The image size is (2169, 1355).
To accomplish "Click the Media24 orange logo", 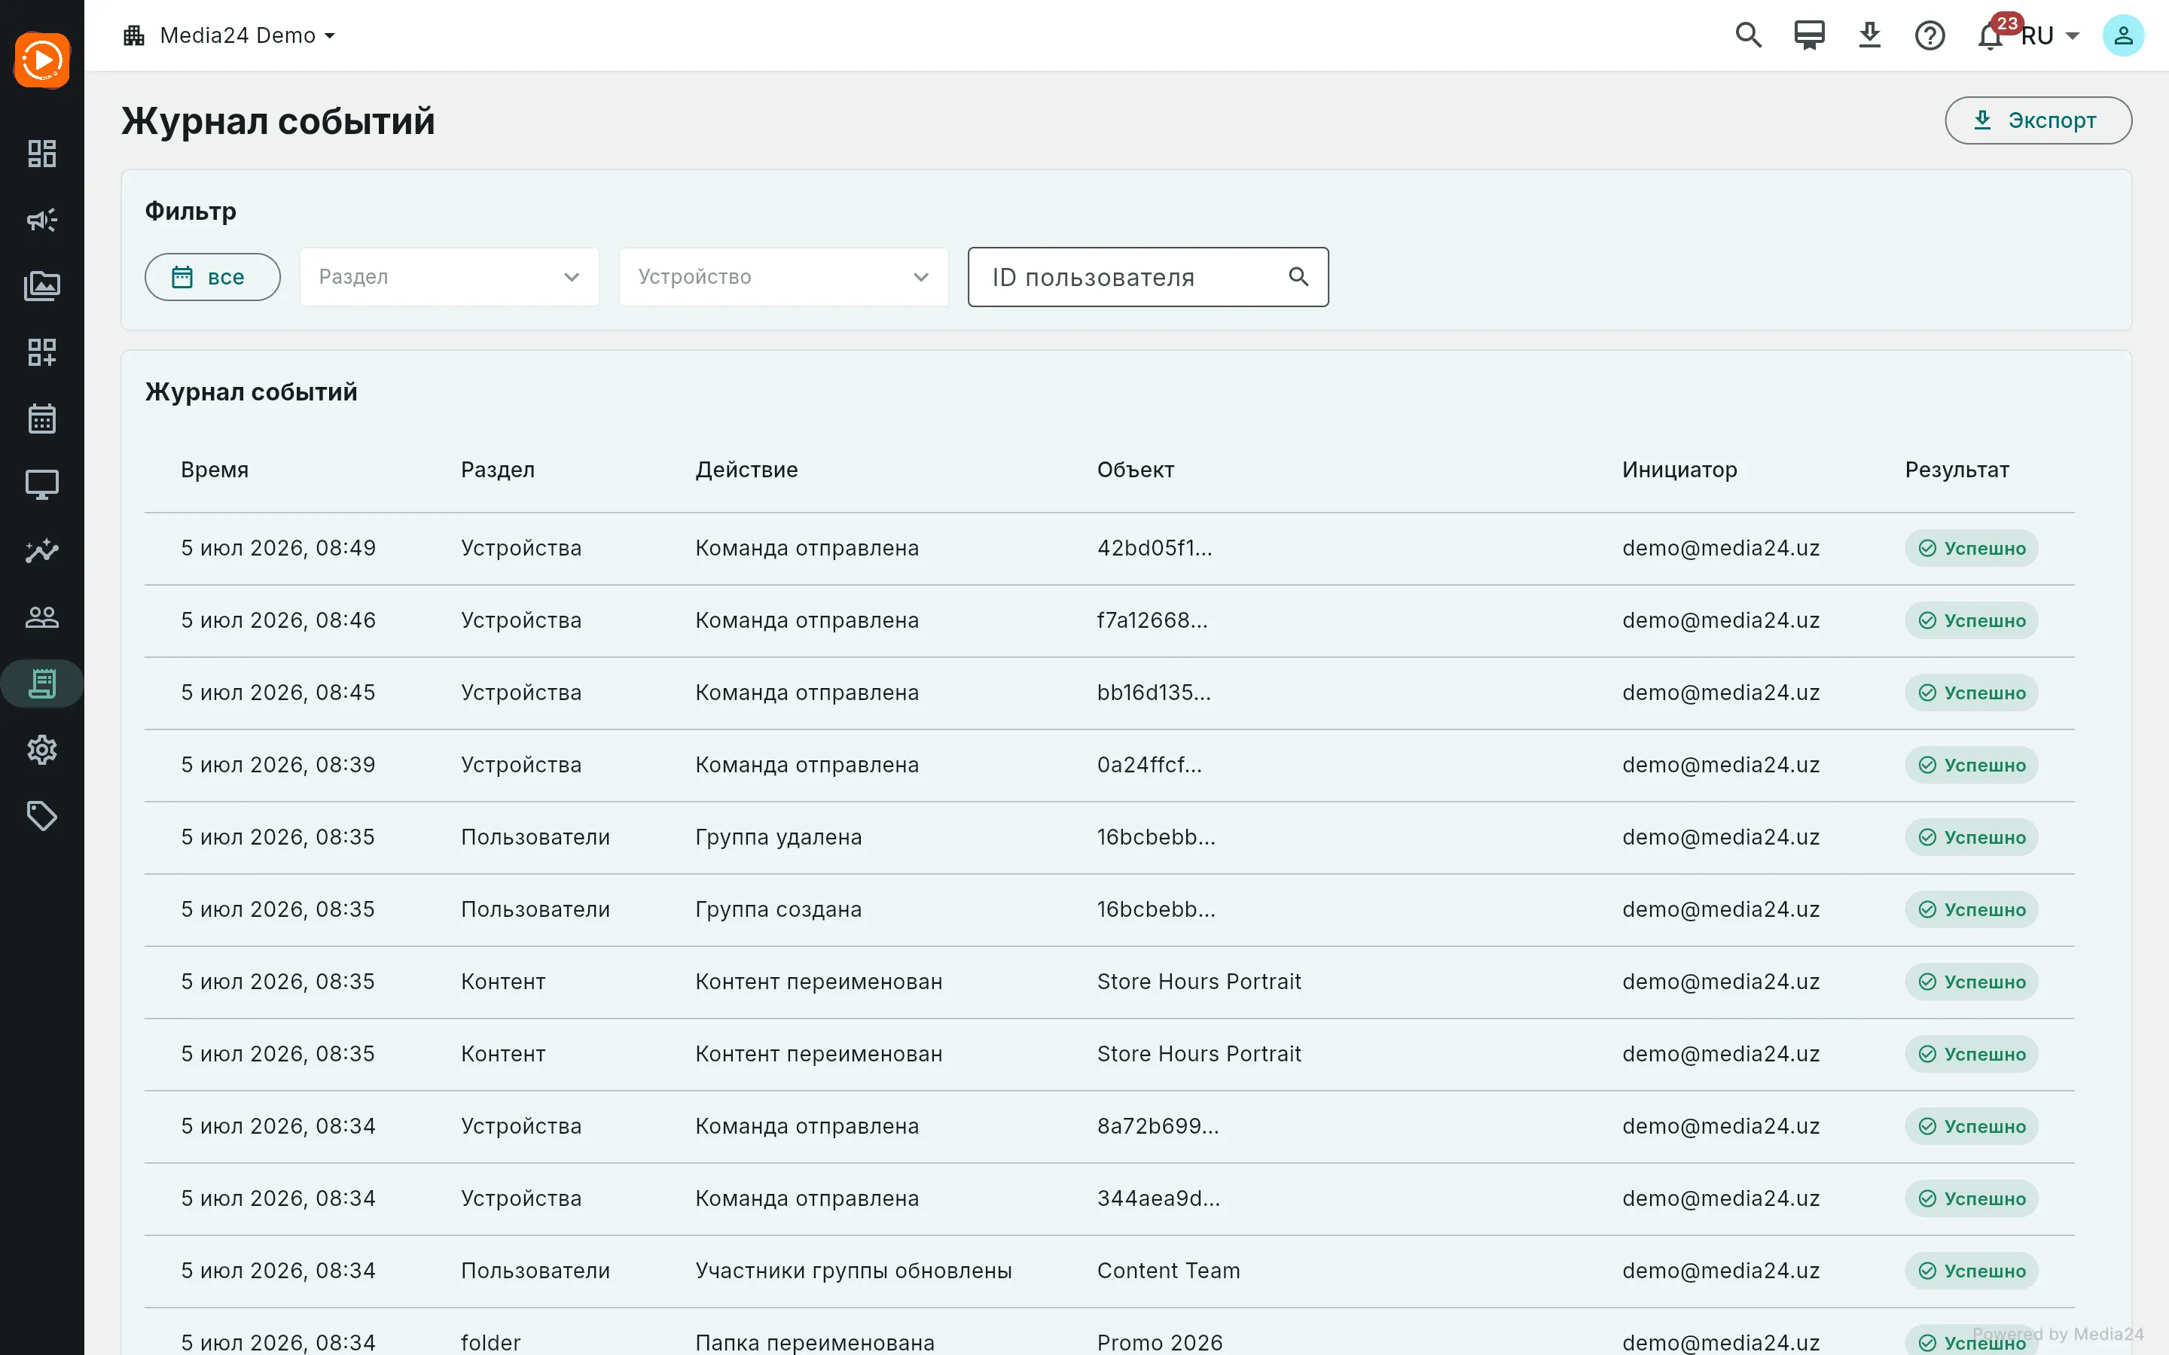I will point(42,60).
